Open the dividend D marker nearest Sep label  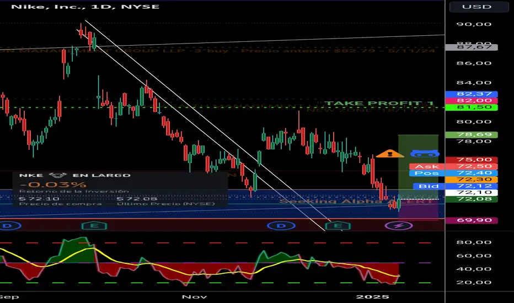pos(8,226)
